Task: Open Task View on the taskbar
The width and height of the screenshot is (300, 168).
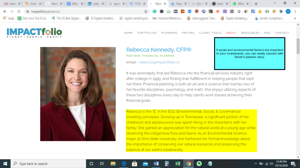Action: 102,164
